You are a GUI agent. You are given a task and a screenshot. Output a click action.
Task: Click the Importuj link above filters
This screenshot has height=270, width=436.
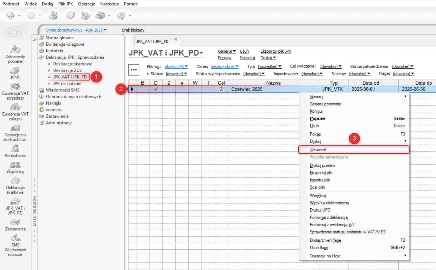point(247,58)
